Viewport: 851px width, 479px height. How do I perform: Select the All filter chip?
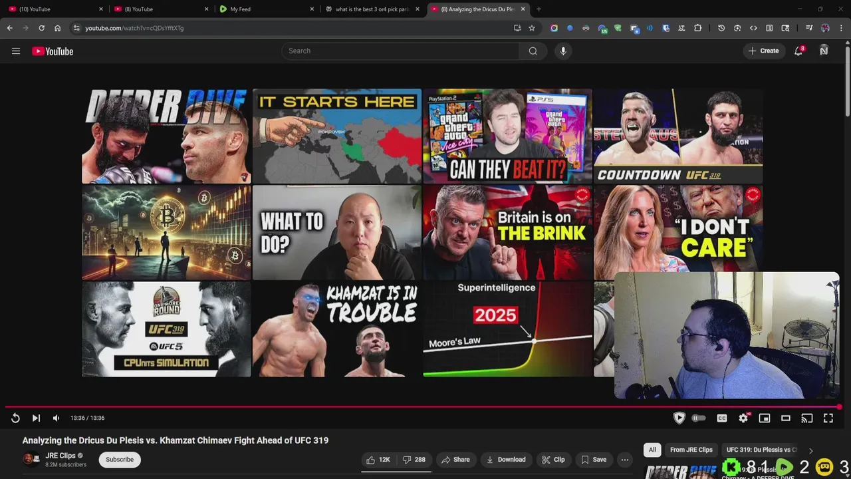(x=652, y=450)
